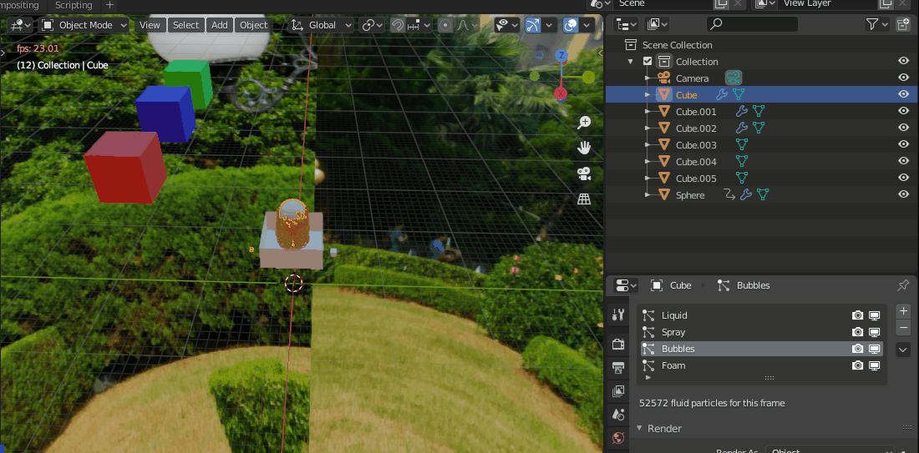
Task: Open object visibility types dropdown
Action: [507, 25]
